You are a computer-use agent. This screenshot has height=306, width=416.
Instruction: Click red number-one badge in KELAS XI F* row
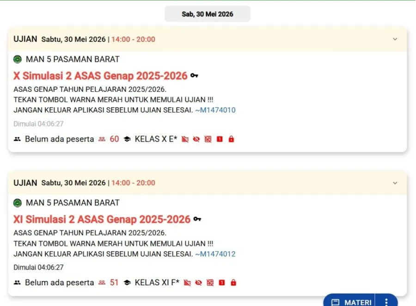pos(222,282)
